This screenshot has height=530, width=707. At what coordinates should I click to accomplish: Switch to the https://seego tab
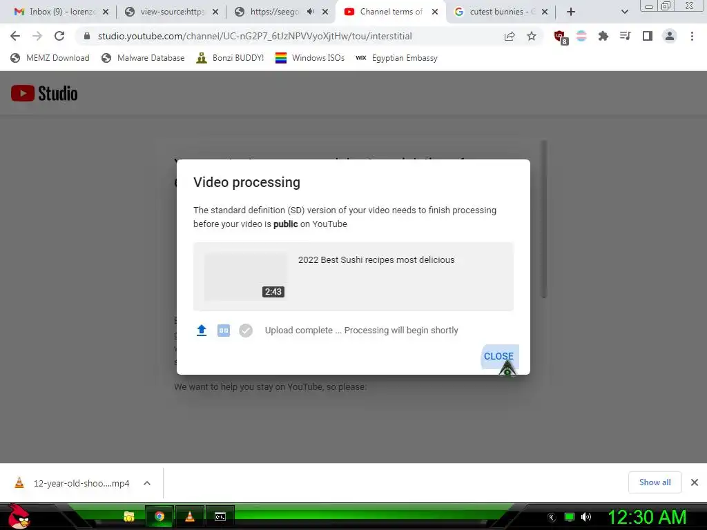(x=275, y=12)
